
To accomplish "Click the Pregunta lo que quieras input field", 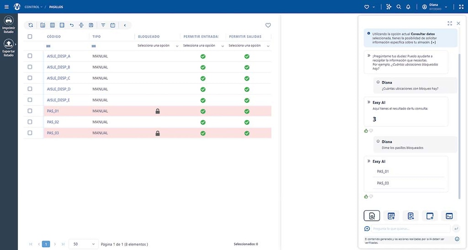I will [x=410, y=229].
